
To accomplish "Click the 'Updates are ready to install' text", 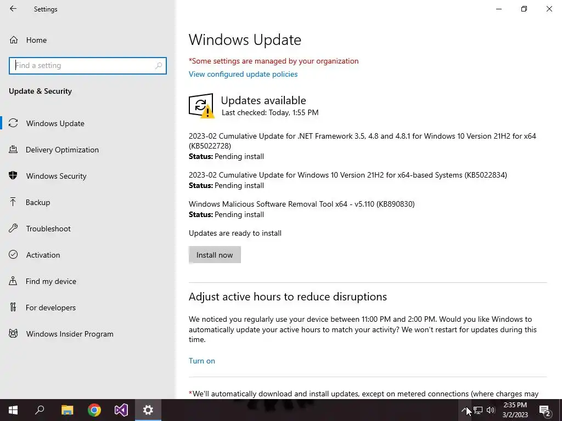I will coord(235,233).
